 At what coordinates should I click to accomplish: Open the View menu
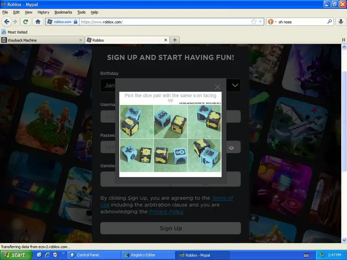pyautogui.click(x=28, y=12)
